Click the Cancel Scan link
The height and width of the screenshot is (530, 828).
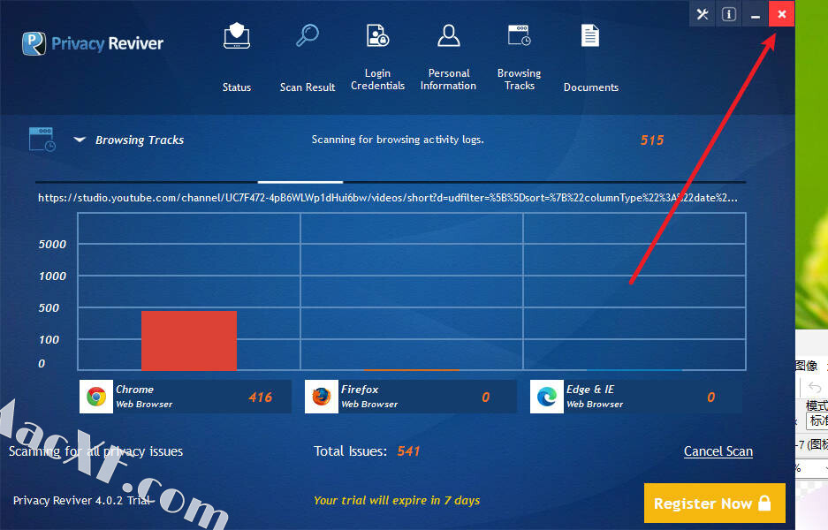(x=718, y=451)
